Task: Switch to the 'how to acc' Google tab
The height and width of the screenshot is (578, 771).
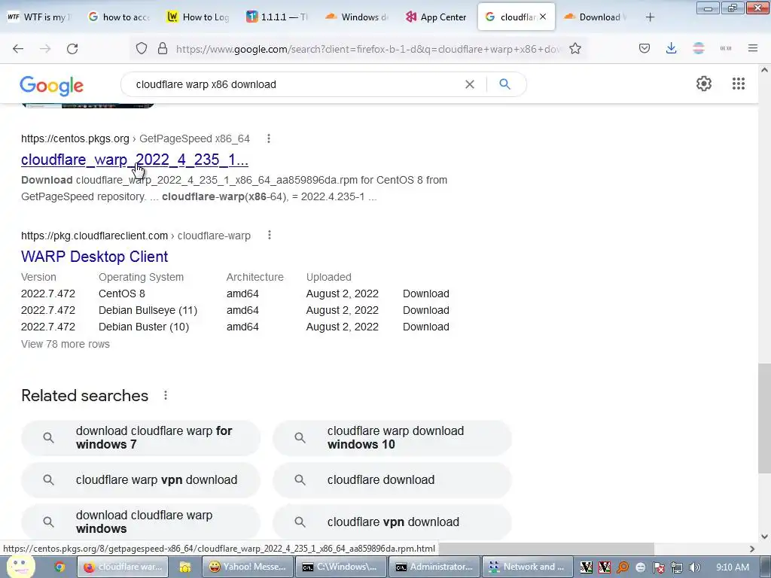Action: click(119, 17)
